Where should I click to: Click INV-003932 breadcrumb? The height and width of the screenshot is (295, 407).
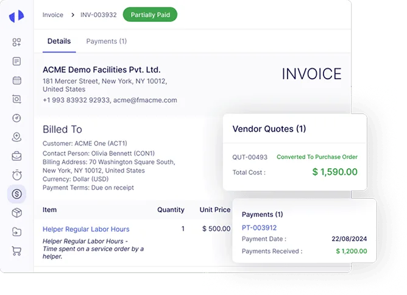point(98,15)
